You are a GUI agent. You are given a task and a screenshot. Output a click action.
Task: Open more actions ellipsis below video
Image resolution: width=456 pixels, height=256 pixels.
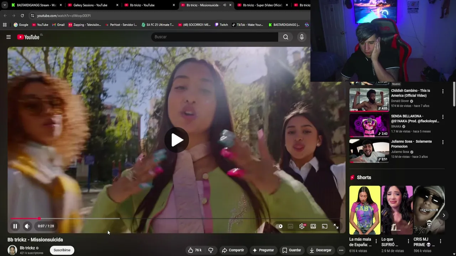pos(341,250)
